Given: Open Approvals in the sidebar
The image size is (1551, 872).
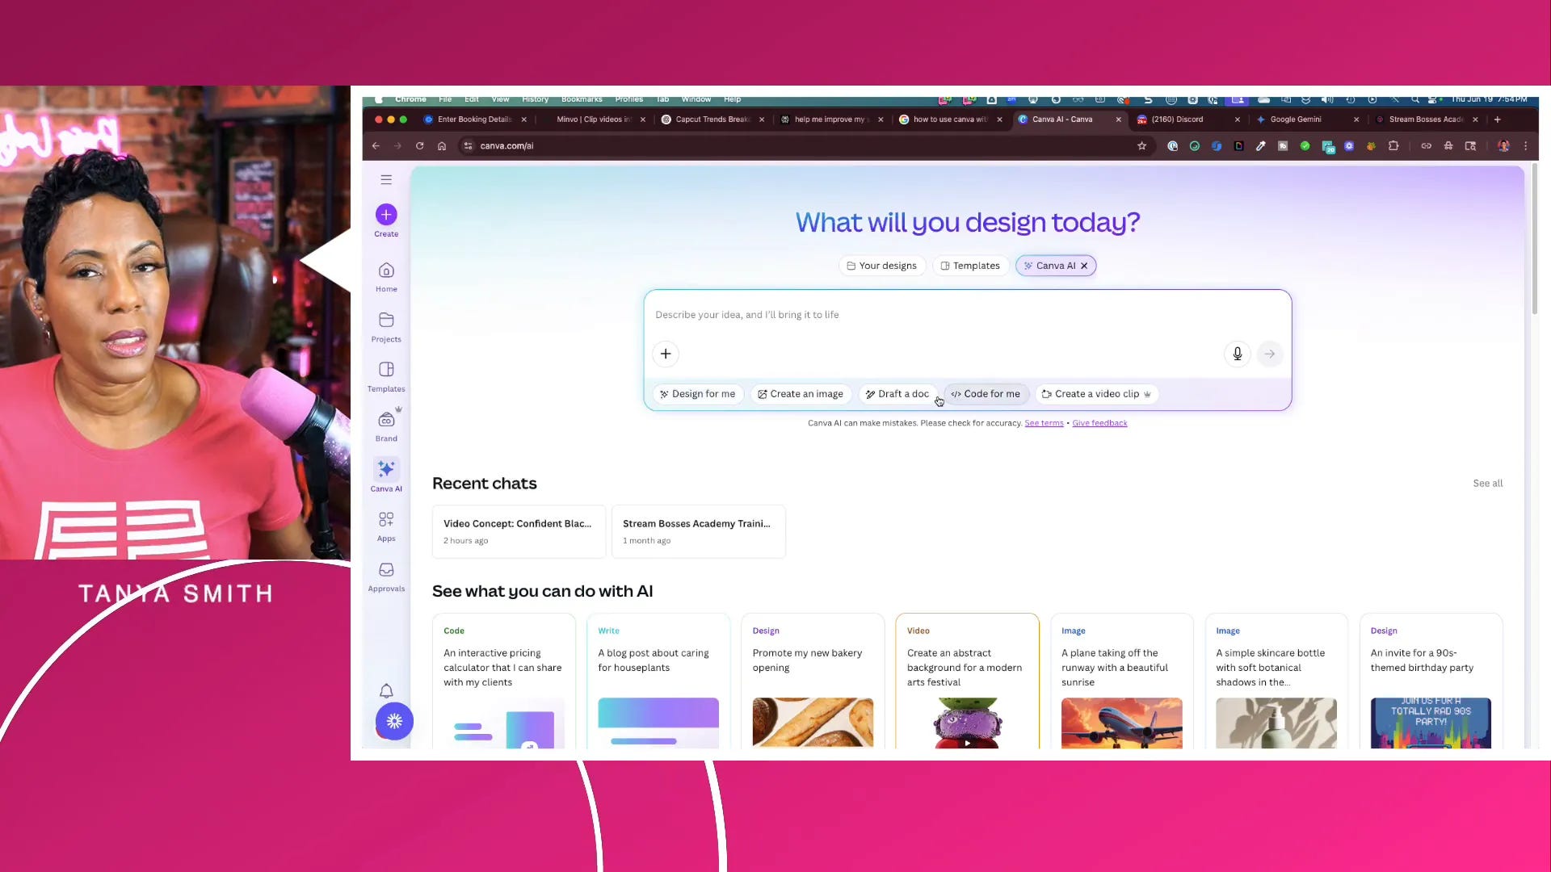Looking at the screenshot, I should (386, 576).
